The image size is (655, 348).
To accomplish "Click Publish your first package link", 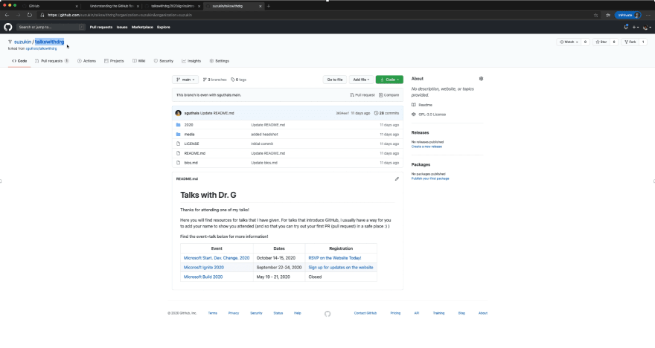I will coord(430,178).
